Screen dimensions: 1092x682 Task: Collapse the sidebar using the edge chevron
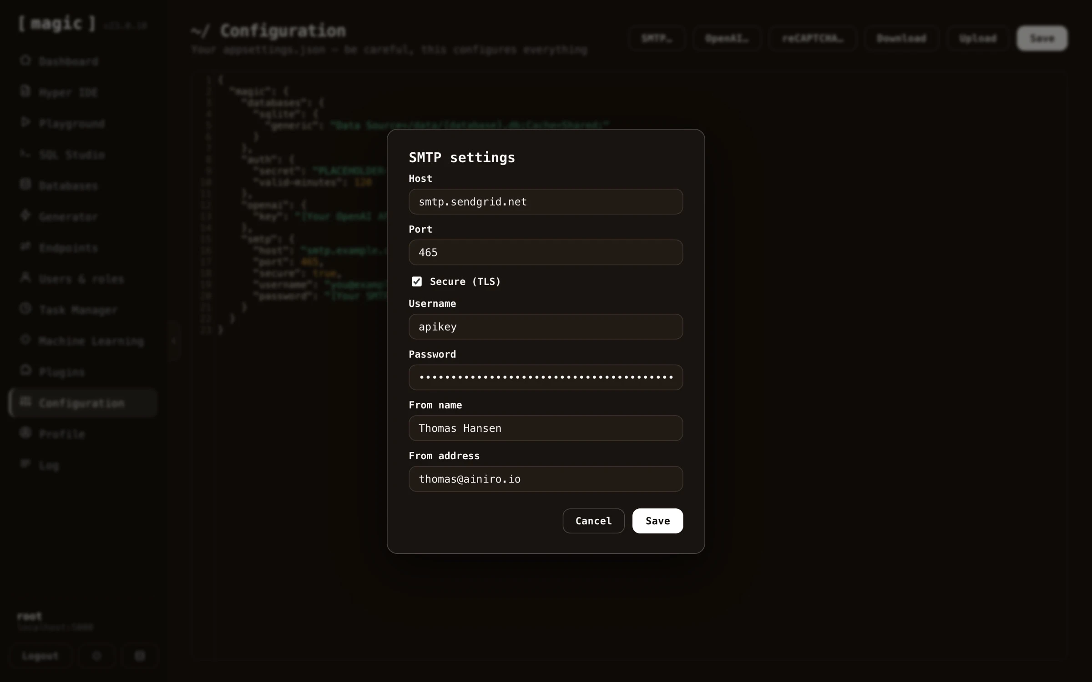173,341
